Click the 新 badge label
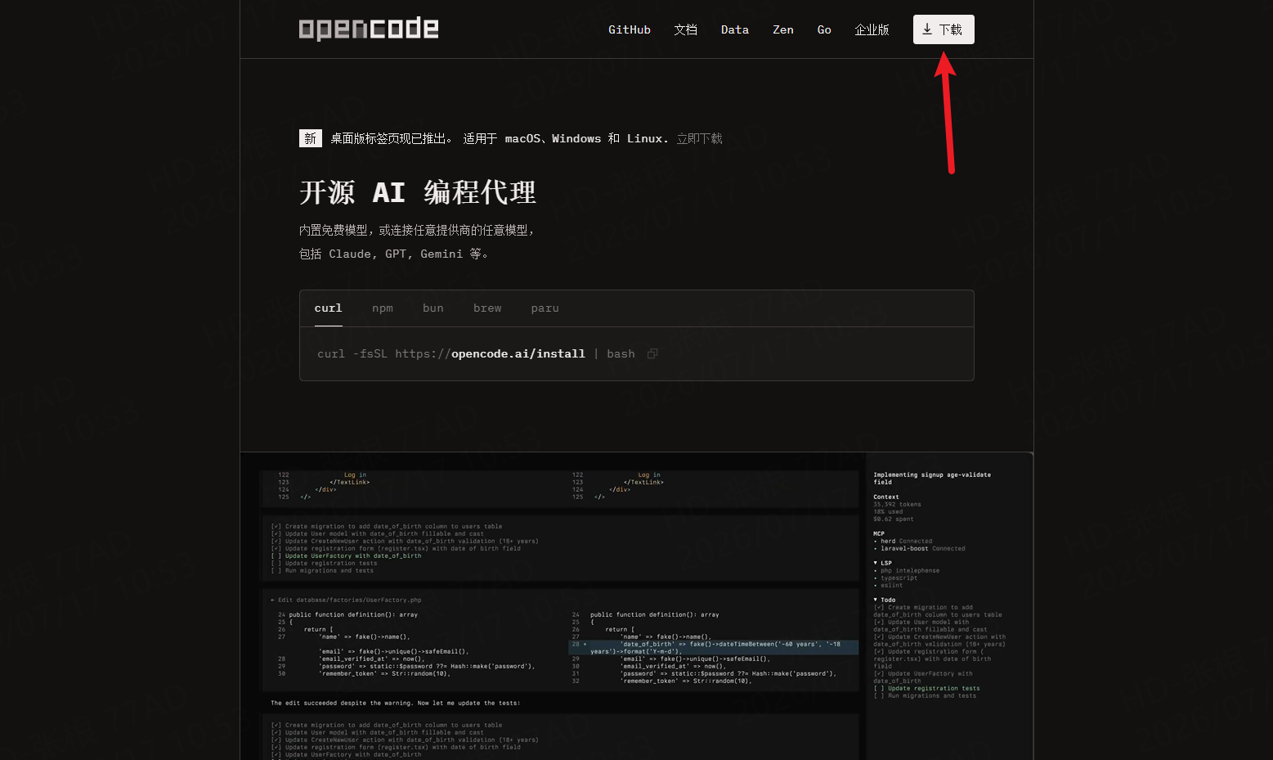The image size is (1273, 760). pyautogui.click(x=311, y=138)
